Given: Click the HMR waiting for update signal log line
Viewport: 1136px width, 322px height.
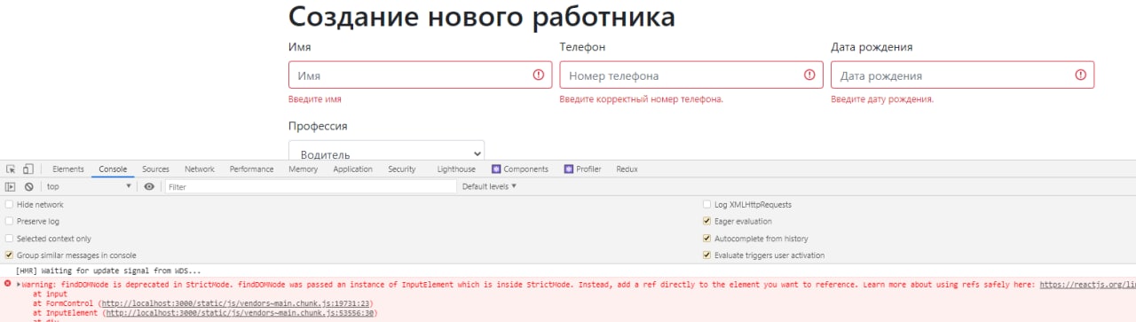Looking at the screenshot, I should click(x=108, y=271).
